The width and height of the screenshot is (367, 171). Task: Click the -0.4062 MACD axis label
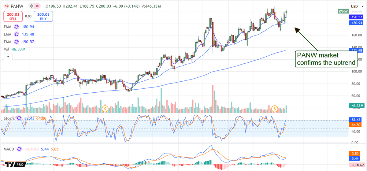point(357,165)
